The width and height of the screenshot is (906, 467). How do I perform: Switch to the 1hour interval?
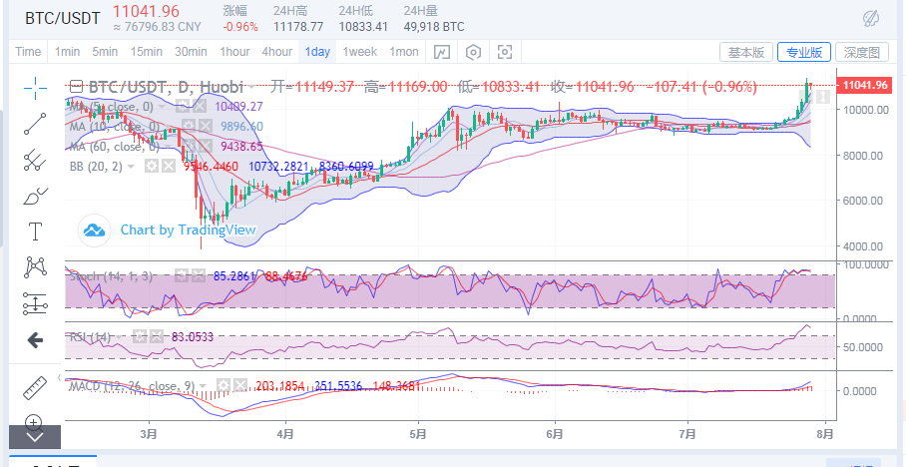234,52
